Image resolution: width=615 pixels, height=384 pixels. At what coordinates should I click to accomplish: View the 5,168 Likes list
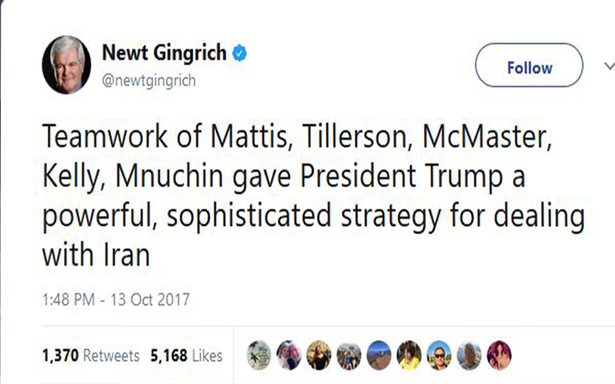186,356
